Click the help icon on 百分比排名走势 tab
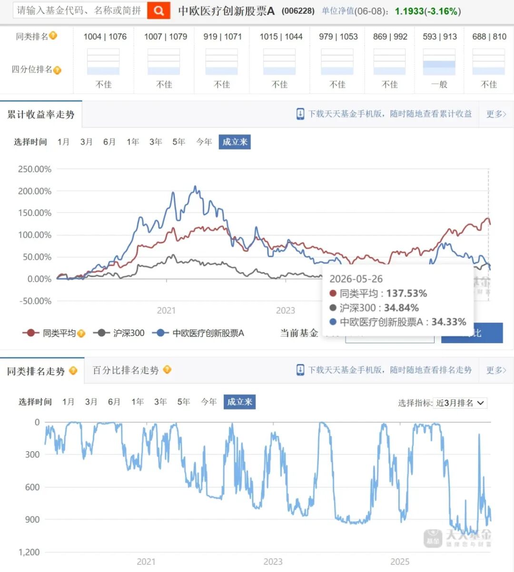The width and height of the screenshot is (514, 572). [x=168, y=370]
